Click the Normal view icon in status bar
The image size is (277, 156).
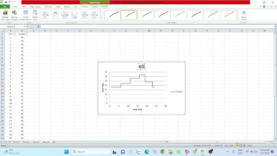click(237, 145)
